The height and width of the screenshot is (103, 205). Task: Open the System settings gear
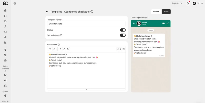tap(5, 96)
